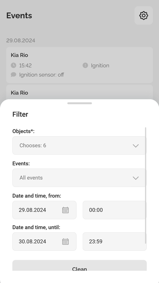Select the 23:59 end time field
159x283 pixels.
click(115, 242)
